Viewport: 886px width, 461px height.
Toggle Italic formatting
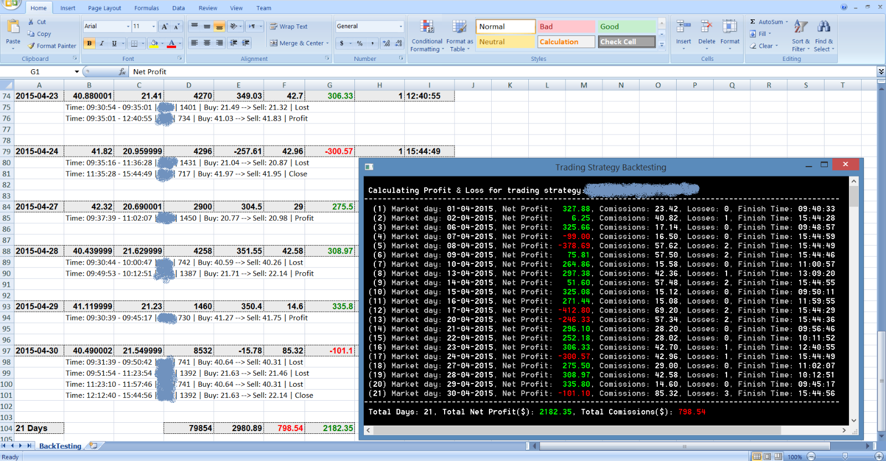pos(102,43)
